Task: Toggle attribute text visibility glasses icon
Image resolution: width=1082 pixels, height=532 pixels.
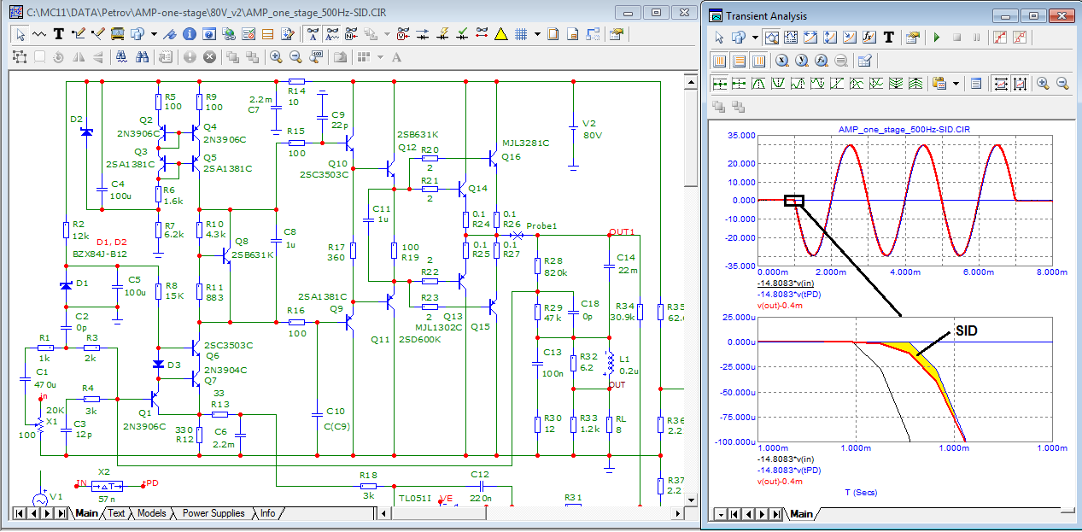Action: (313, 34)
